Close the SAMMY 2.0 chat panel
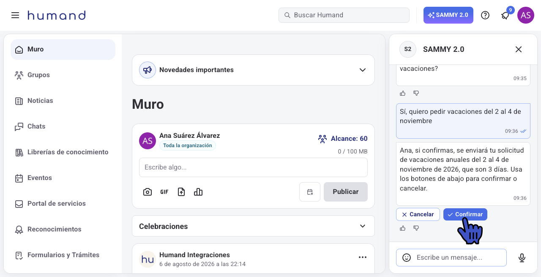The width and height of the screenshot is (541, 277). (x=519, y=49)
